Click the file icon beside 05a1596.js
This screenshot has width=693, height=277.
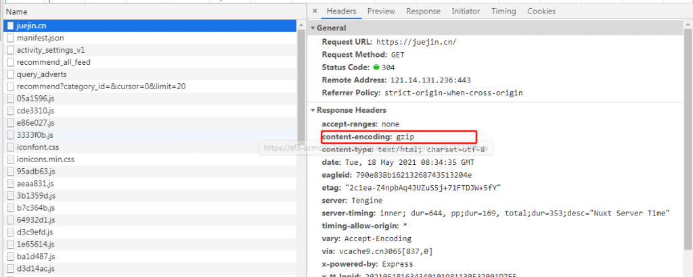click(11, 99)
